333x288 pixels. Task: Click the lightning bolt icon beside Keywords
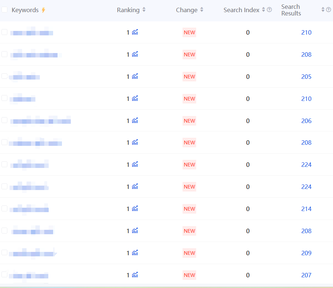43,10
